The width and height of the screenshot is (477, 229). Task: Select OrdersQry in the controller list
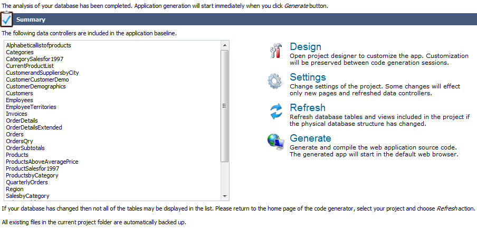(20, 141)
